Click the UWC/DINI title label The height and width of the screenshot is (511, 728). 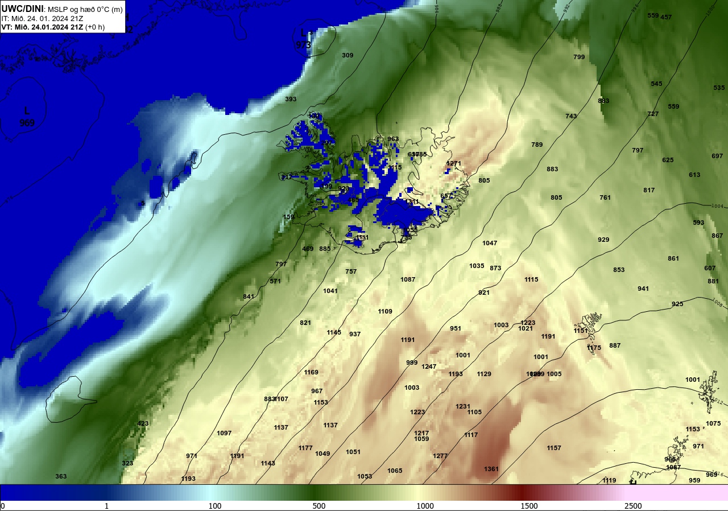pyautogui.click(x=23, y=9)
